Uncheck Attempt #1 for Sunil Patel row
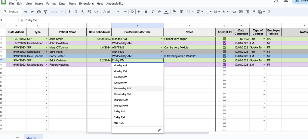 [224, 52]
